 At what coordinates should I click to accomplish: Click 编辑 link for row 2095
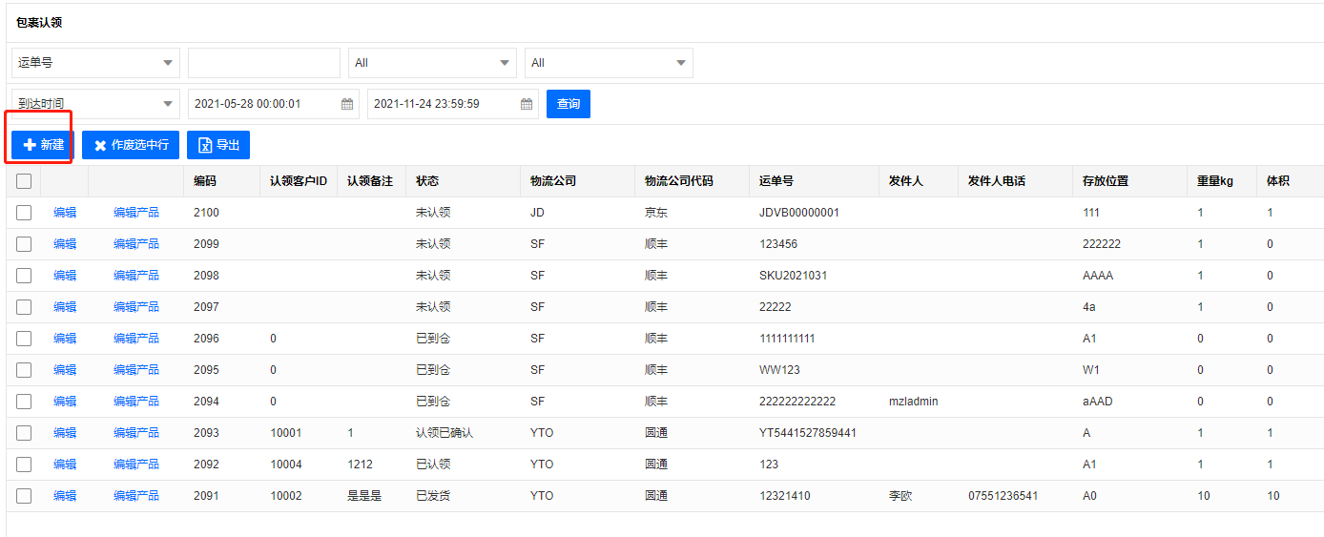click(65, 370)
